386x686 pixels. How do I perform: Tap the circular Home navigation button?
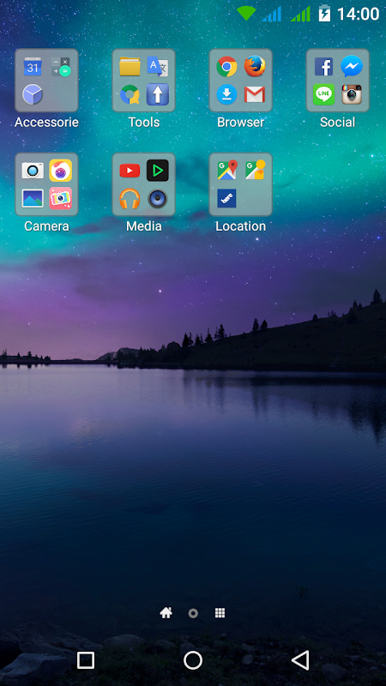click(193, 659)
